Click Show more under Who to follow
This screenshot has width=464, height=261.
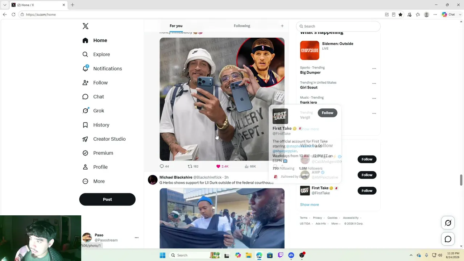[310, 205]
